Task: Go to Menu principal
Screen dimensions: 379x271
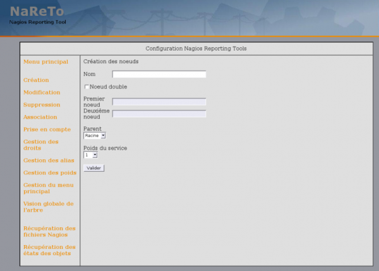Action: (45, 62)
